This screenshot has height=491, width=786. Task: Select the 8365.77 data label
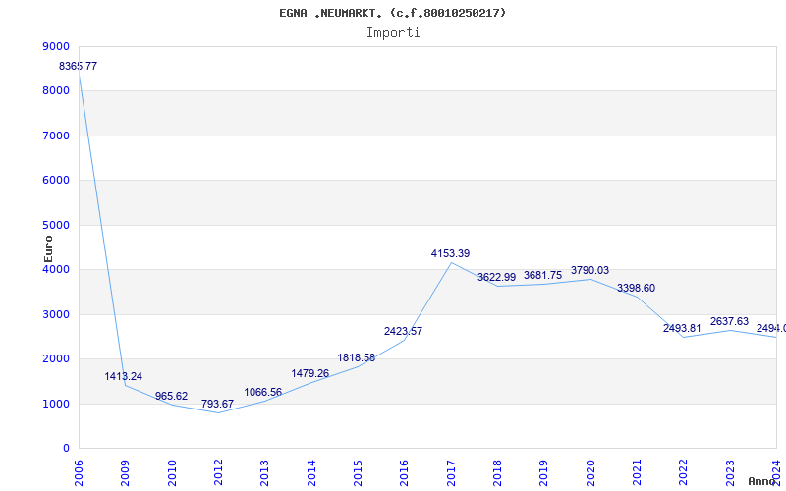(x=79, y=66)
